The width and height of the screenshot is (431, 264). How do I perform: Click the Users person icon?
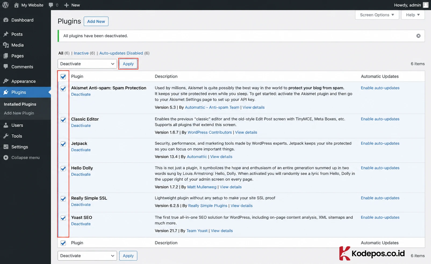click(6, 125)
